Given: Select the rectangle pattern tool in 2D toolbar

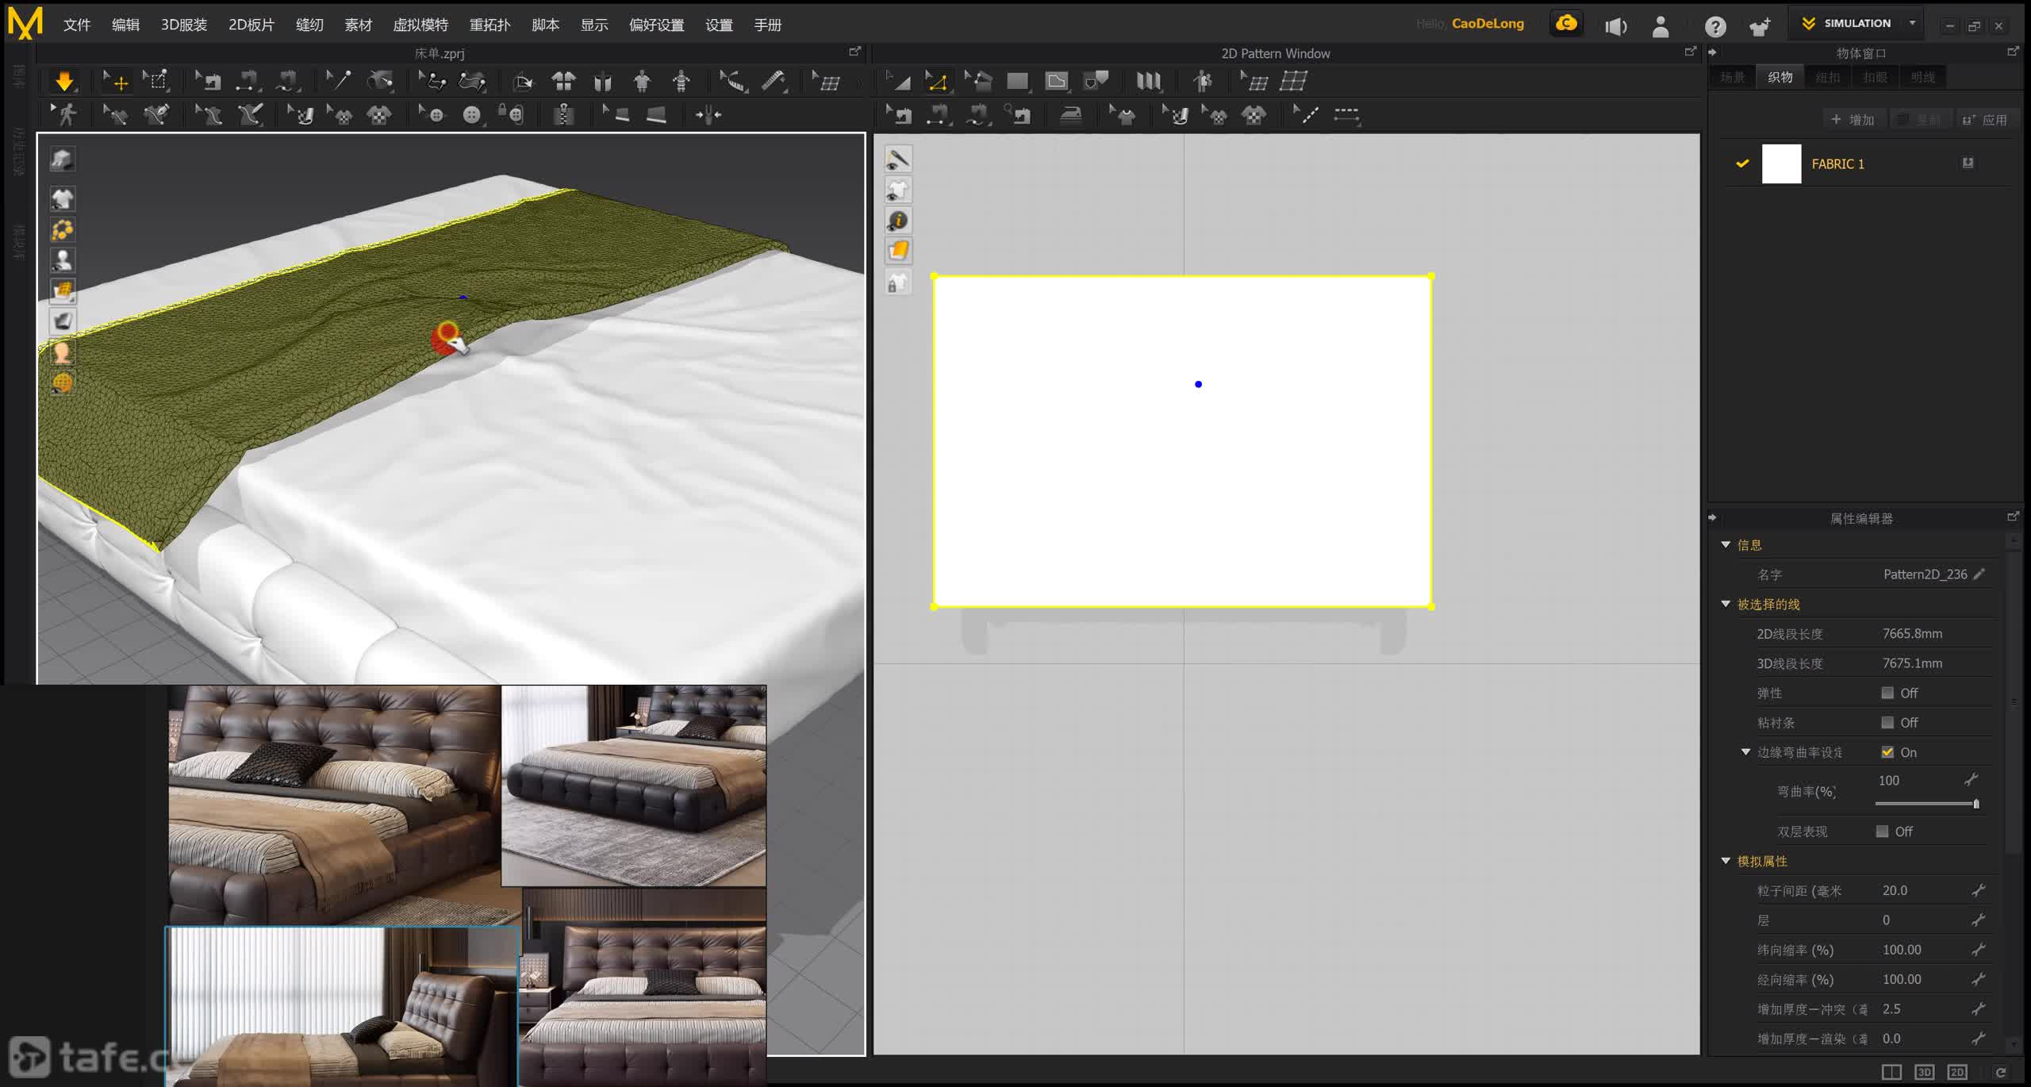Looking at the screenshot, I should (1017, 81).
